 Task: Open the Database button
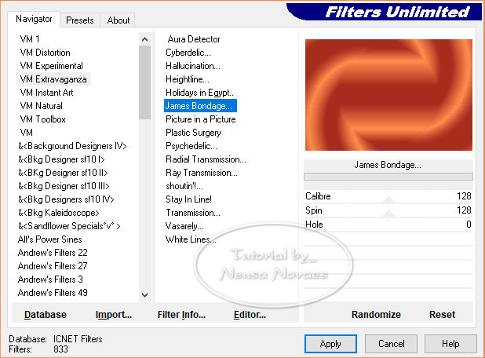46,314
